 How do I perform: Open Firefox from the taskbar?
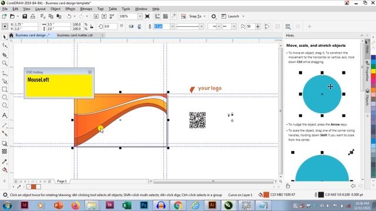coord(75,205)
